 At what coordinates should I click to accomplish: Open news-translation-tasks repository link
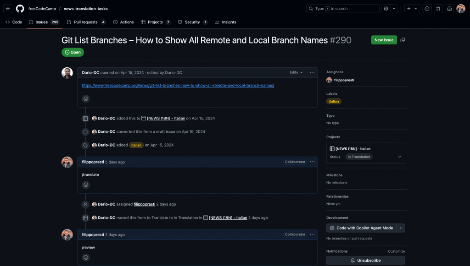[86, 9]
